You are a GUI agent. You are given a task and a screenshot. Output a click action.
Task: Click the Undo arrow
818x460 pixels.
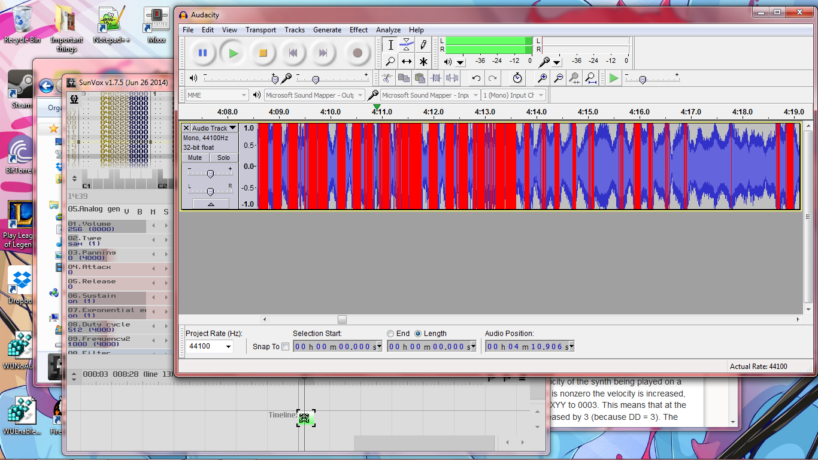point(476,78)
